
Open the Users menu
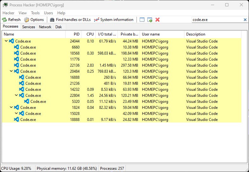pyautogui.click(x=48, y=13)
